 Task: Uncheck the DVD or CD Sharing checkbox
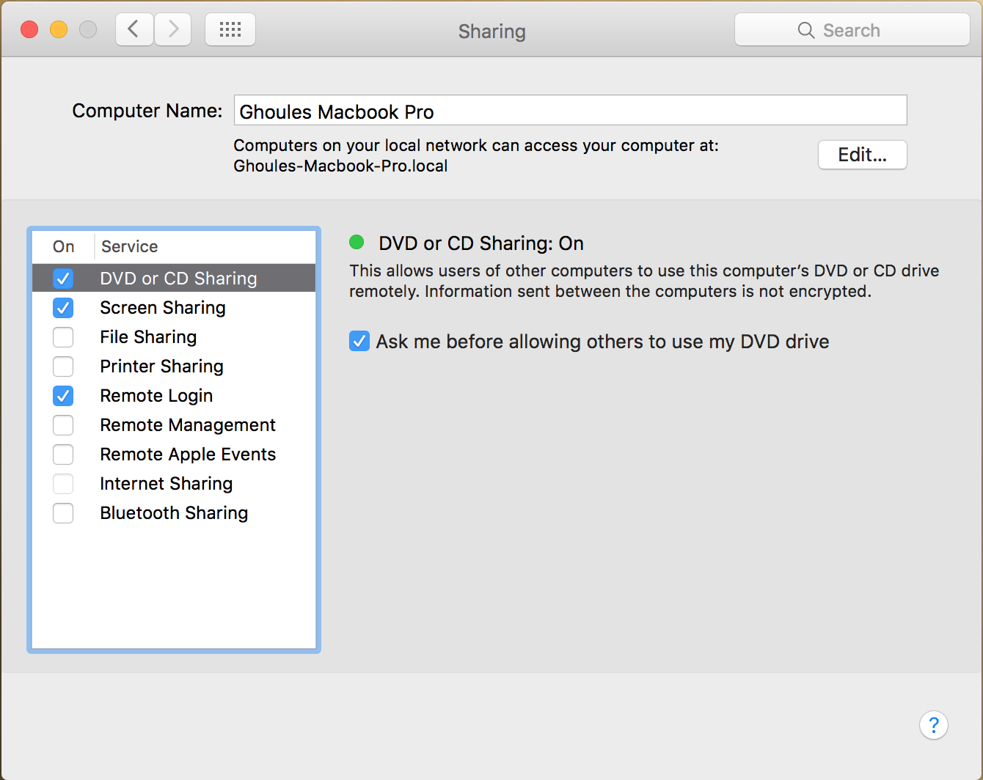coord(63,279)
